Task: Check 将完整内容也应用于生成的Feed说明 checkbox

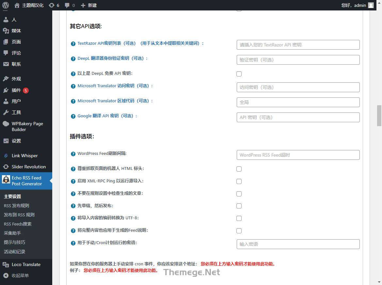Action: (239, 231)
